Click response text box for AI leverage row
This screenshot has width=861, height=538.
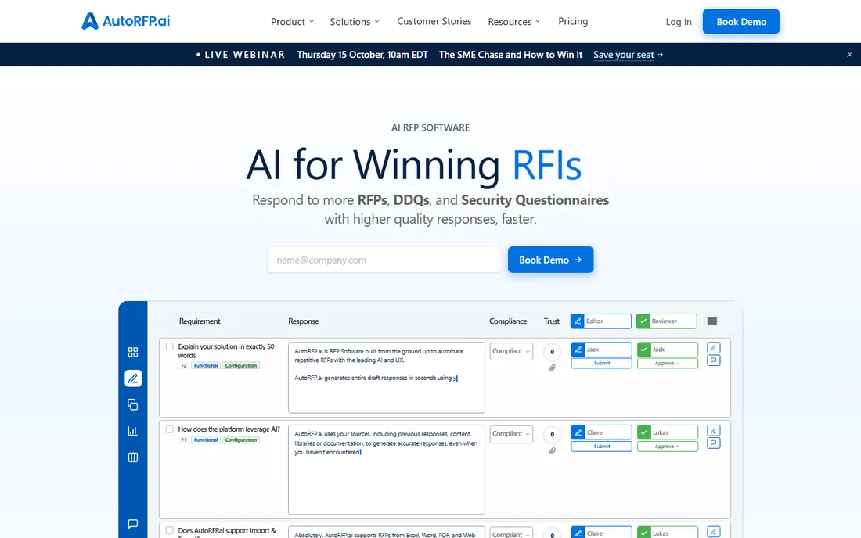[387, 469]
